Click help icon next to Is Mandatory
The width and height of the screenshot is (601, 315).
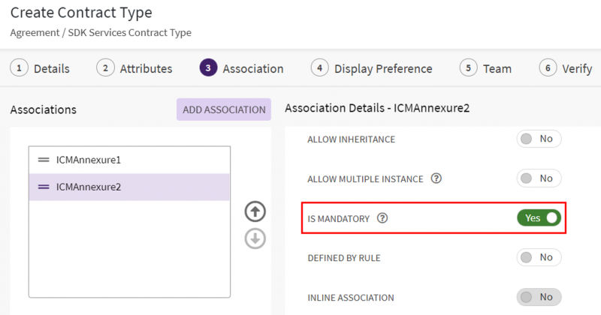(x=382, y=218)
